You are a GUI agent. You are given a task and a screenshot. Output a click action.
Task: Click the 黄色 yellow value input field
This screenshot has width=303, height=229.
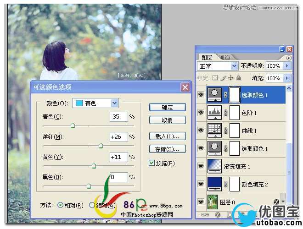[x=118, y=157]
